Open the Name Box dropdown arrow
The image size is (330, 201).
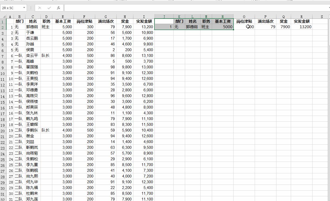tap(25, 8)
